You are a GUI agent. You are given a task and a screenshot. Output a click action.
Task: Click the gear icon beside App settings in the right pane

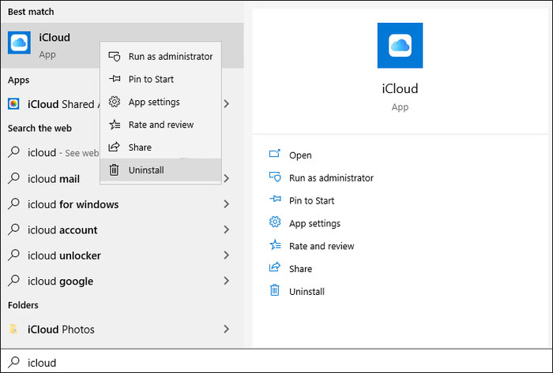coord(275,222)
